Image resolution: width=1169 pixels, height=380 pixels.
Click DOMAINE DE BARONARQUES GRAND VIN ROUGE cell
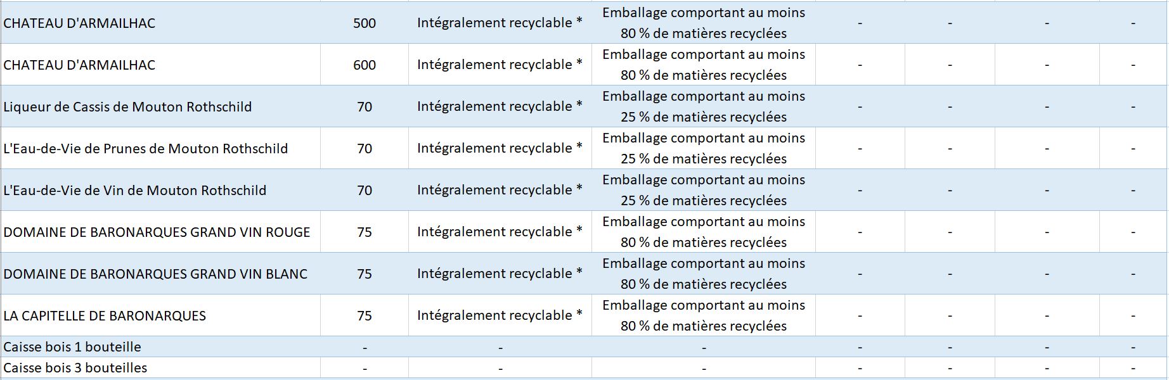pos(160,232)
